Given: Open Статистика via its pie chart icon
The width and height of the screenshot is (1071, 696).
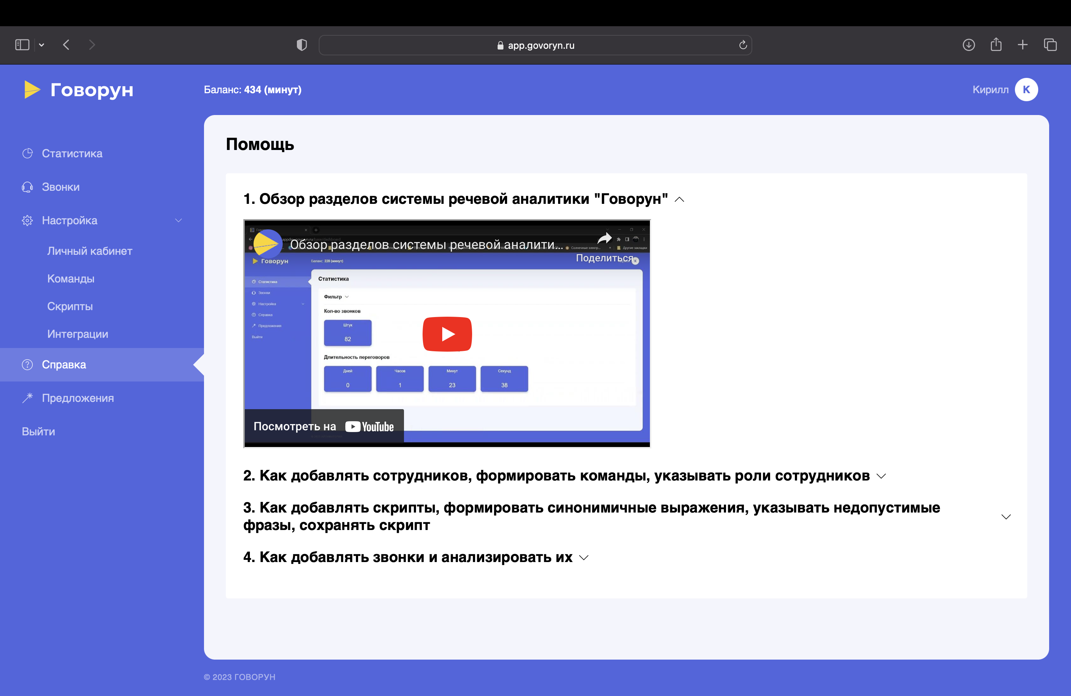Looking at the screenshot, I should [27, 153].
